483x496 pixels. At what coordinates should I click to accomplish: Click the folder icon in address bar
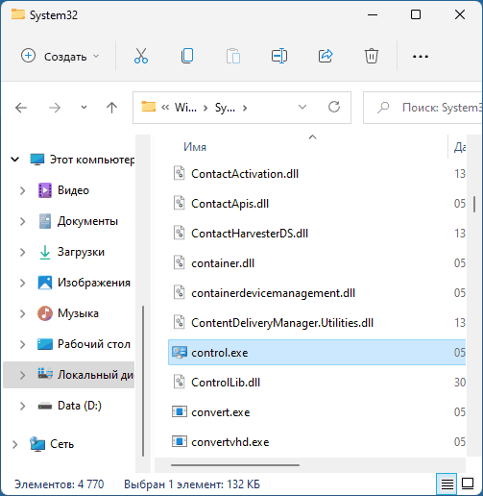click(x=149, y=107)
